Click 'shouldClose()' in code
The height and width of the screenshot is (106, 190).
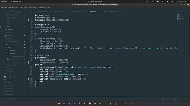click(63, 77)
